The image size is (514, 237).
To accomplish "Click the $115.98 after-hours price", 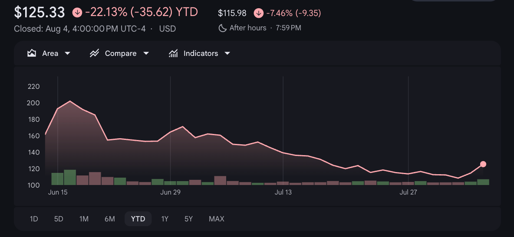I will coord(232,13).
